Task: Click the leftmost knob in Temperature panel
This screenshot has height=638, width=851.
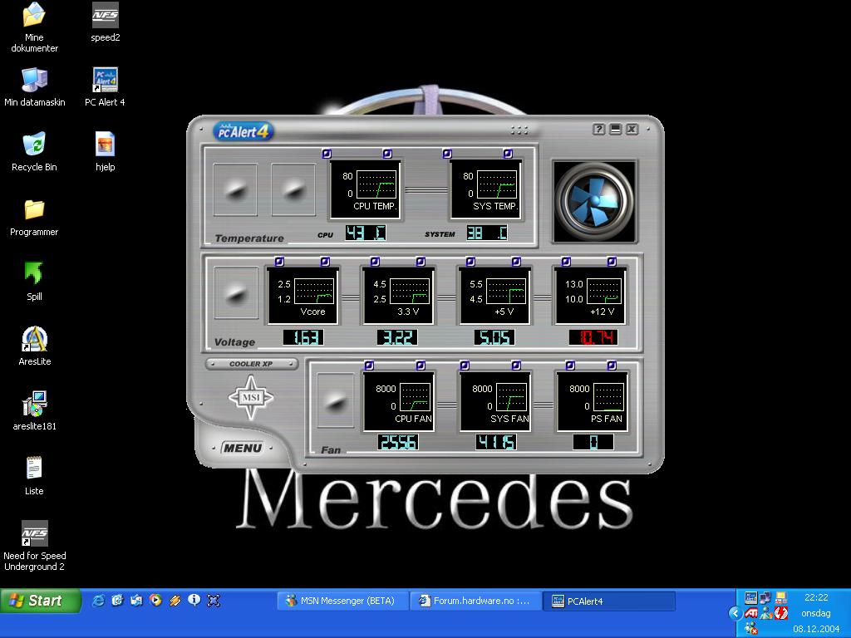Action: pyautogui.click(x=235, y=190)
